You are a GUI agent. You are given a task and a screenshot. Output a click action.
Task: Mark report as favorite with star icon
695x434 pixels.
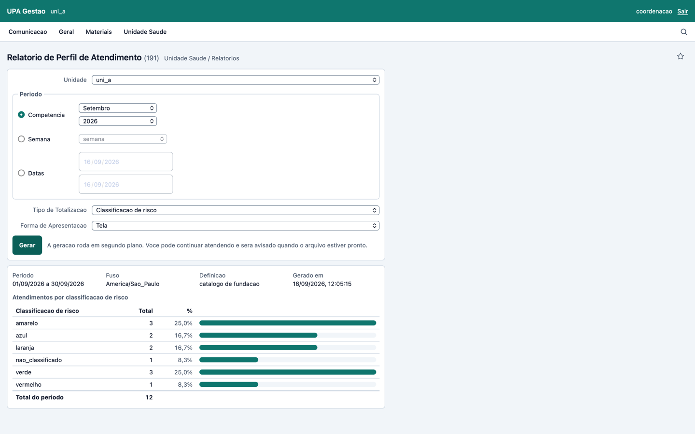[681, 56]
